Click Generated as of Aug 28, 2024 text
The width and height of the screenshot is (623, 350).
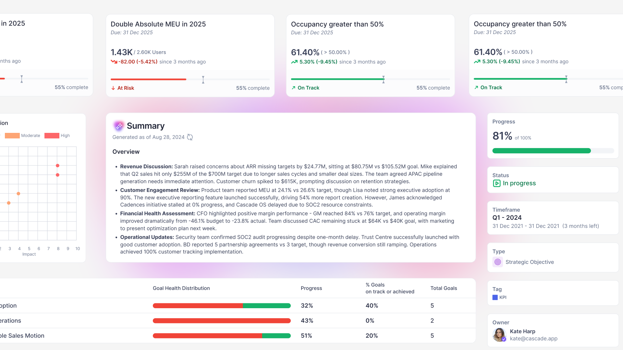pos(148,137)
